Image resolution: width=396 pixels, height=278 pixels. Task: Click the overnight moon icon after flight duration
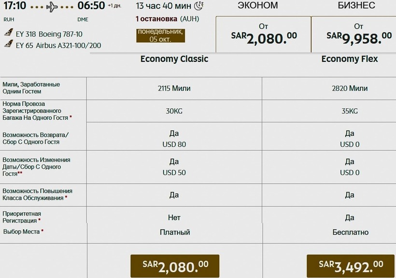pyautogui.click(x=199, y=6)
